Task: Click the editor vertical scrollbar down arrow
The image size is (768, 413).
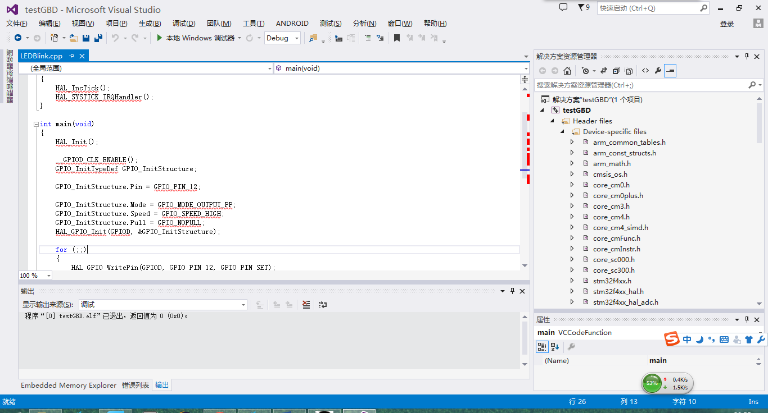Action: pos(525,265)
